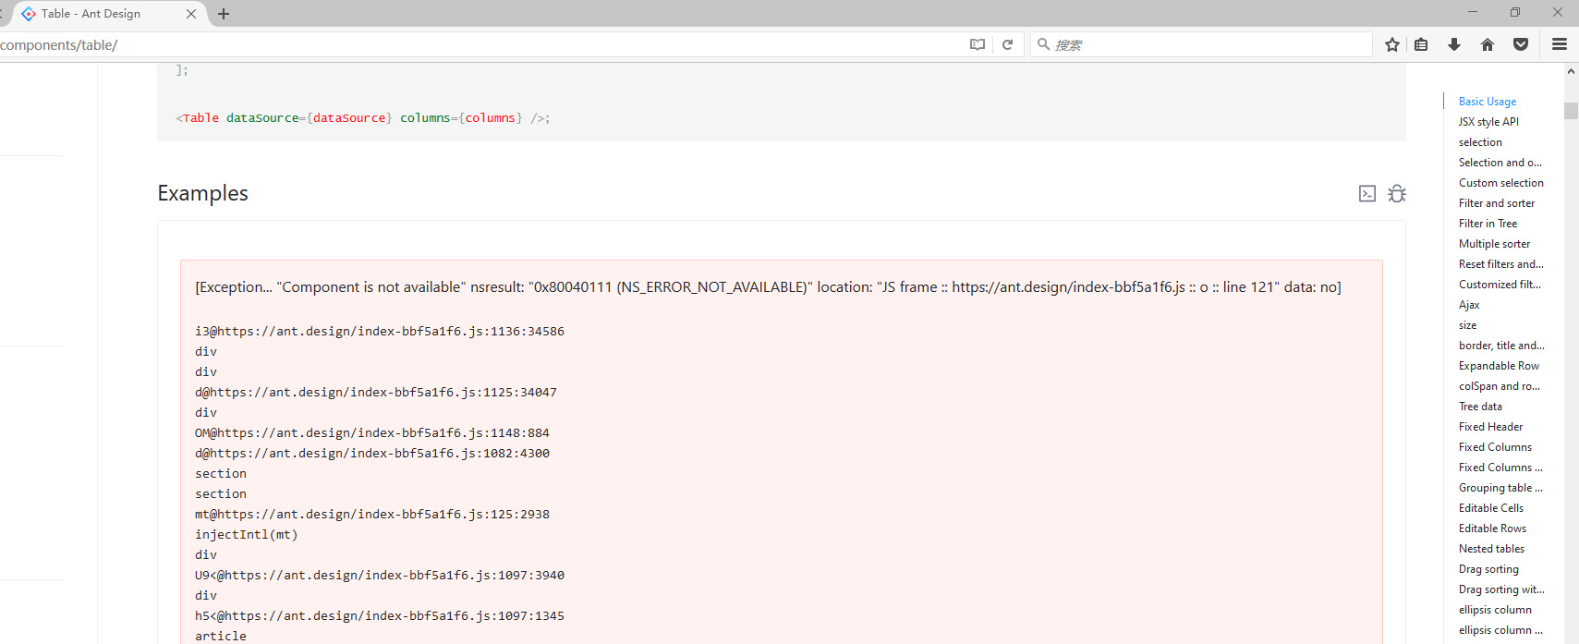Click the scrollbar up arrow
This screenshot has height=644, width=1579.
pos(1571,71)
